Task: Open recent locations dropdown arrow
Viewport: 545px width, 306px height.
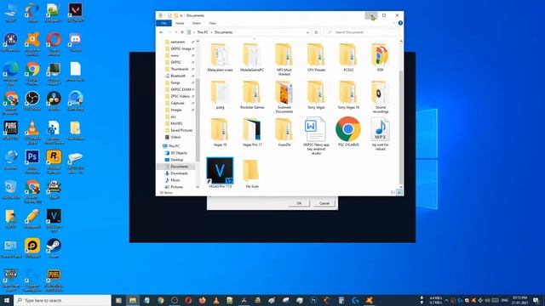Action: (x=176, y=32)
